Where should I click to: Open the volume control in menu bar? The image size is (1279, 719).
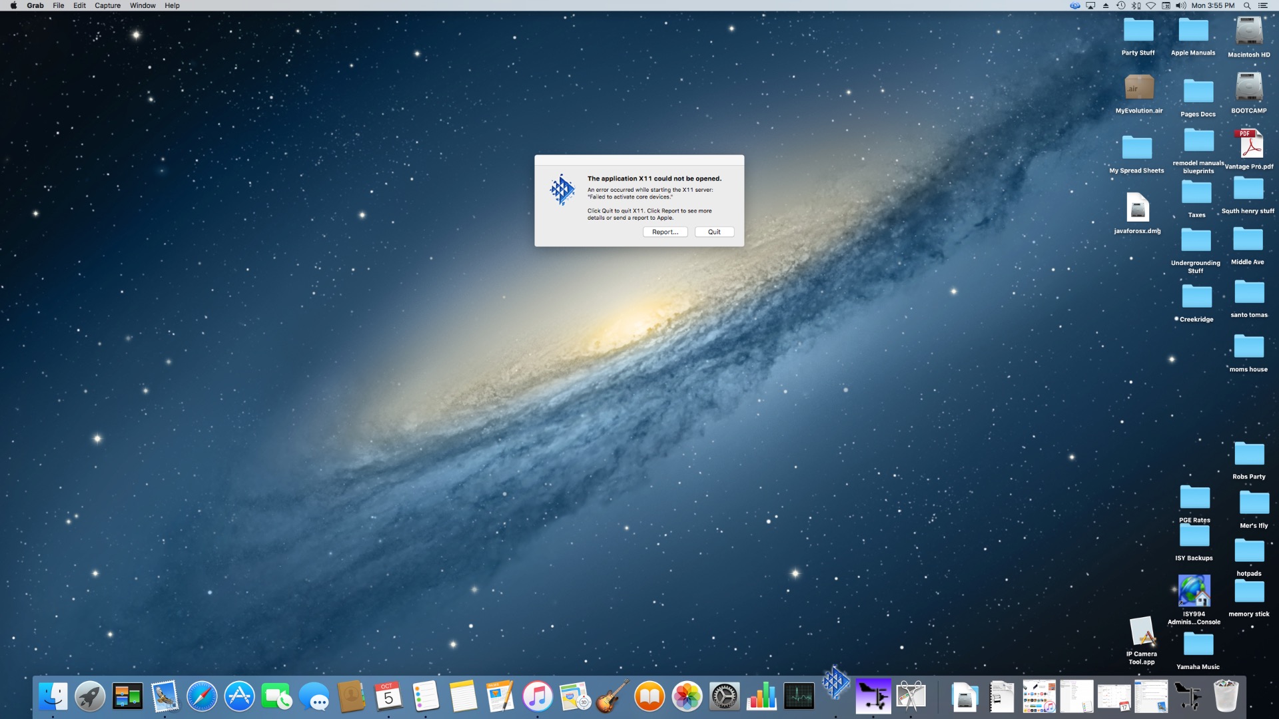[1181, 5]
